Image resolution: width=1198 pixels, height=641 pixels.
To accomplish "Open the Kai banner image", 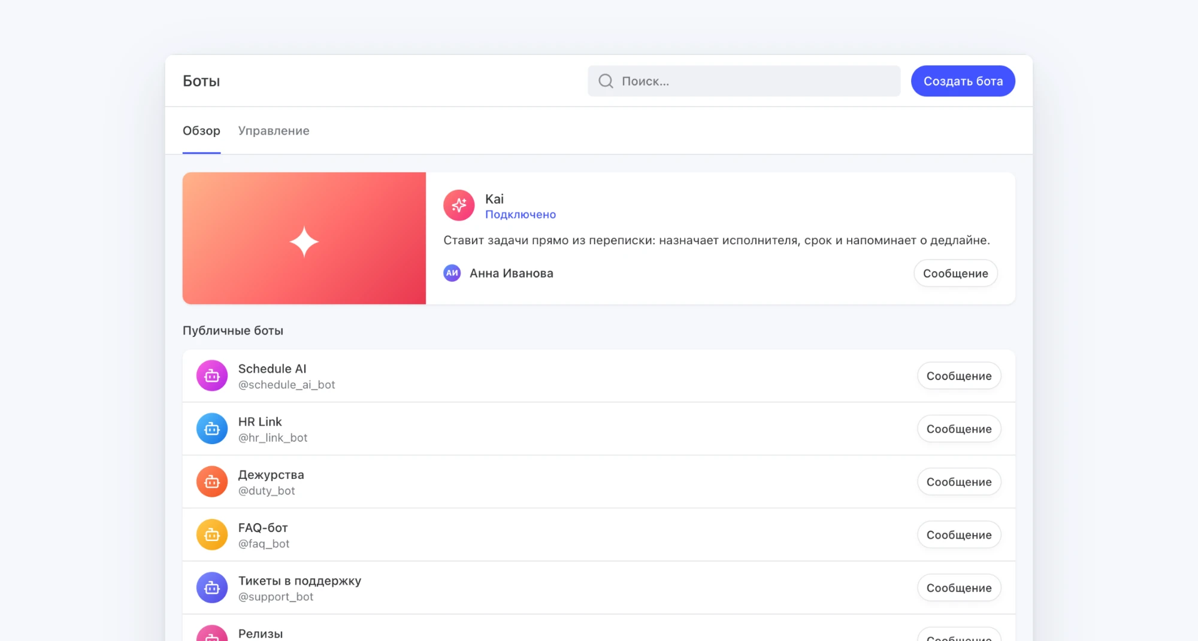I will (x=304, y=238).
